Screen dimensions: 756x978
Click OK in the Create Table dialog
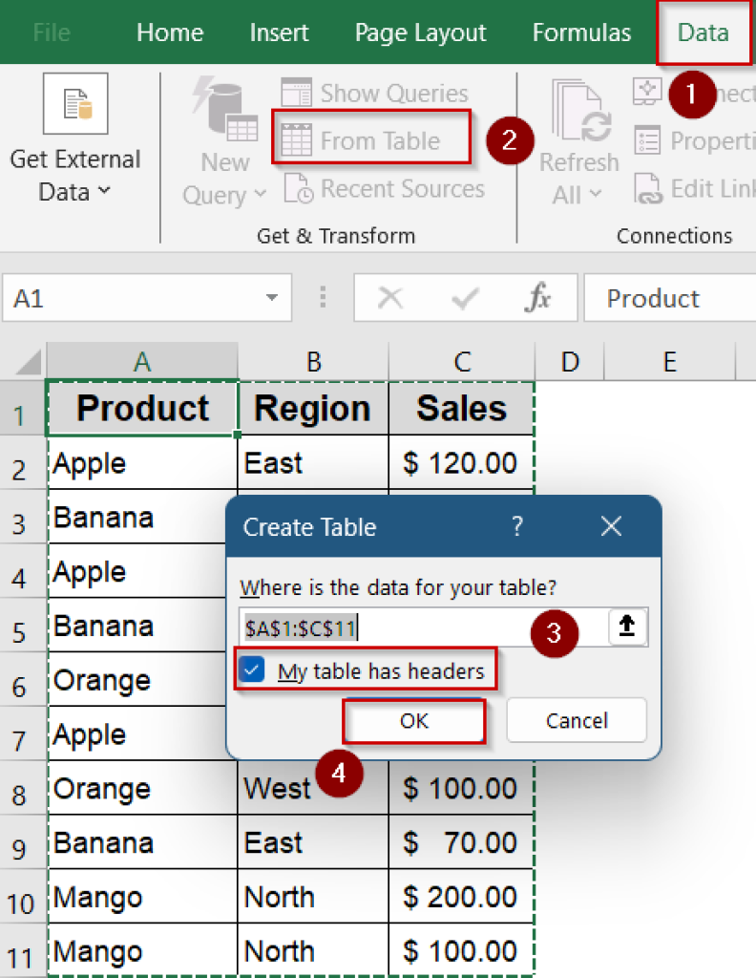pyautogui.click(x=413, y=720)
